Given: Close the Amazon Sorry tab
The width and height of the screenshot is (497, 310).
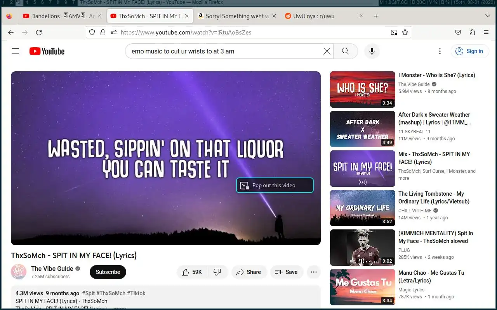Looking at the screenshot, I should coord(274,16).
